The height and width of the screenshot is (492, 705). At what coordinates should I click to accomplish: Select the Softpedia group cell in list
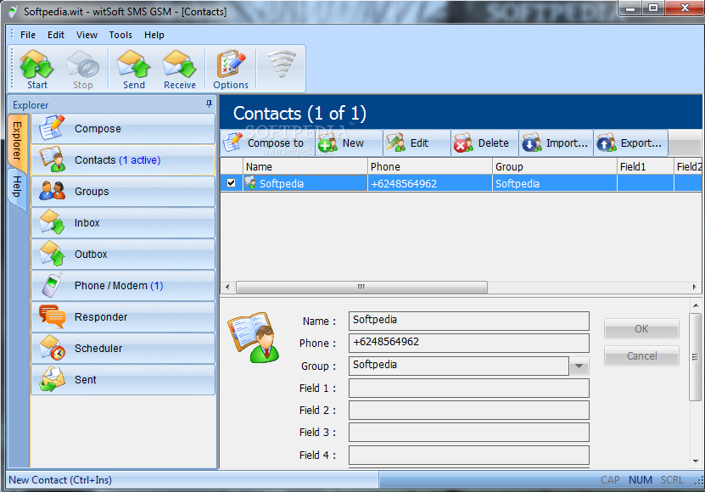[554, 183]
